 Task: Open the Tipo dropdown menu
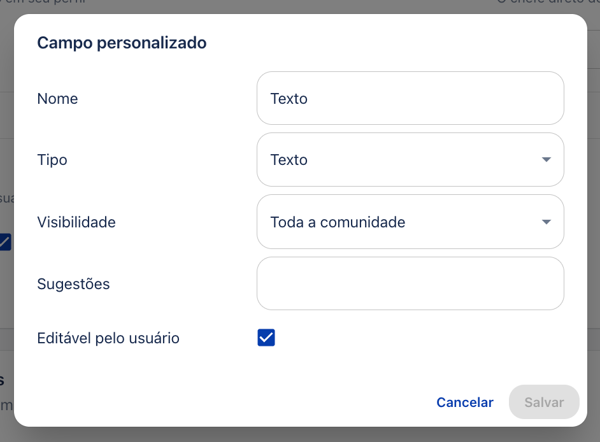pos(410,160)
